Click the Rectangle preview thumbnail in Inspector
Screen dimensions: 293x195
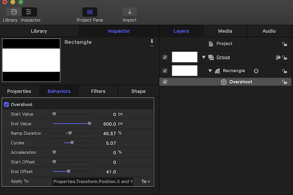(x=31, y=60)
